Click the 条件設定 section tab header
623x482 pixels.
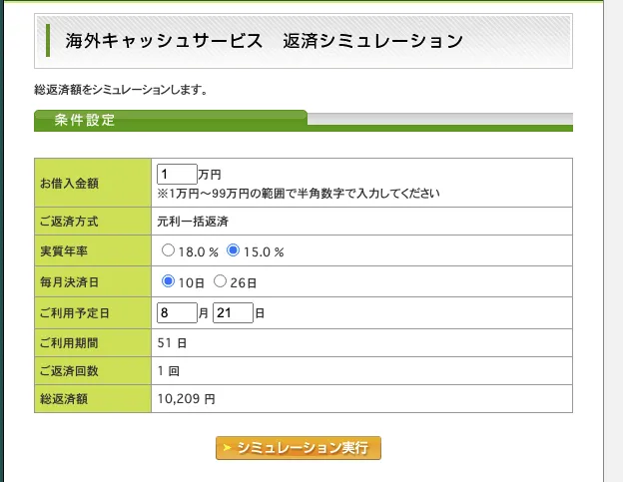coord(85,121)
